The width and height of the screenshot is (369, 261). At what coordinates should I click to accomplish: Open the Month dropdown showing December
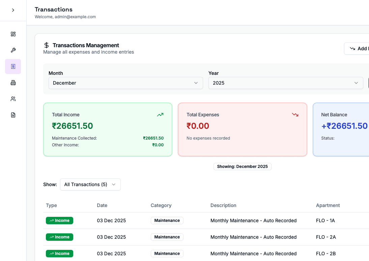coord(125,83)
